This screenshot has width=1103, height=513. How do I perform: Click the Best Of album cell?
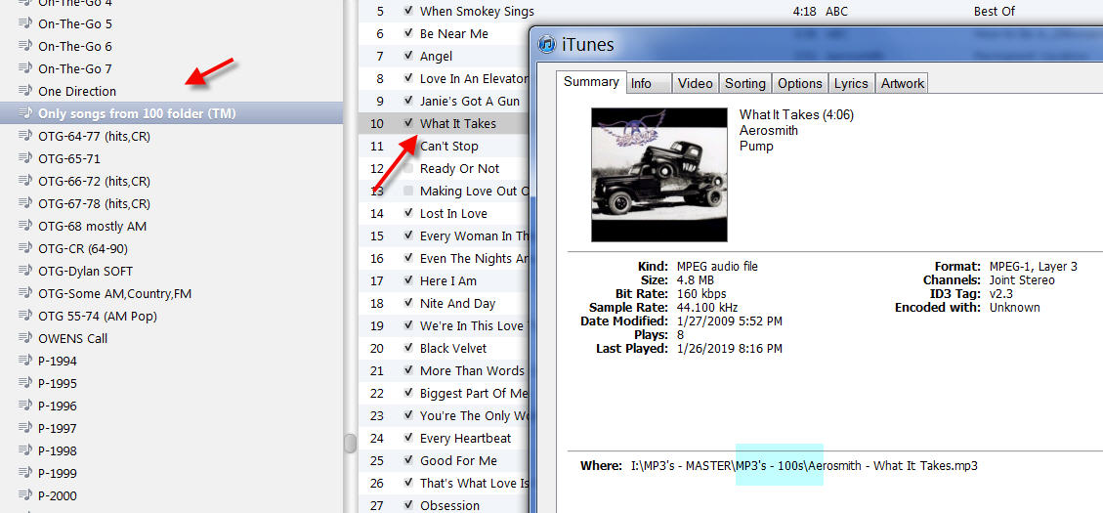pyautogui.click(x=994, y=12)
